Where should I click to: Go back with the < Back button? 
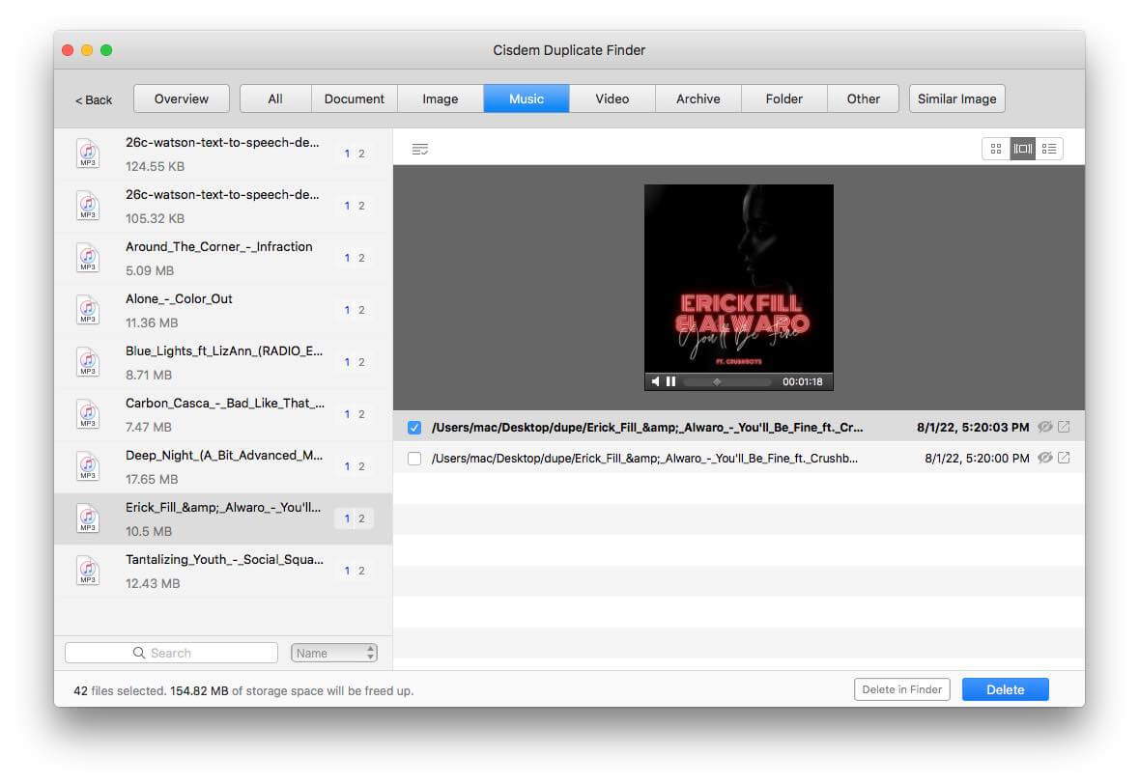94,99
